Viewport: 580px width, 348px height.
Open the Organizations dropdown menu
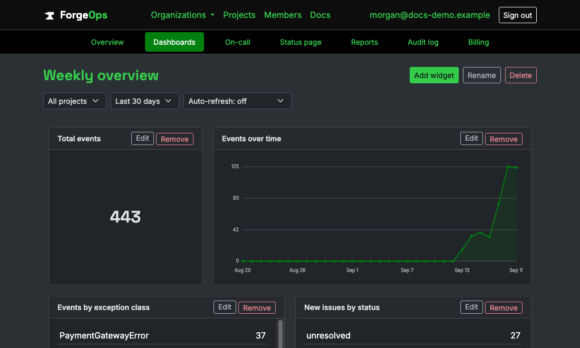tap(182, 15)
